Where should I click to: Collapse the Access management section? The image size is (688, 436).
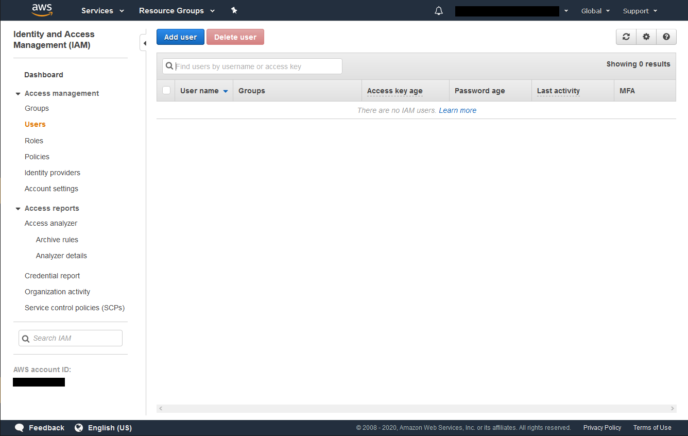[19, 94]
